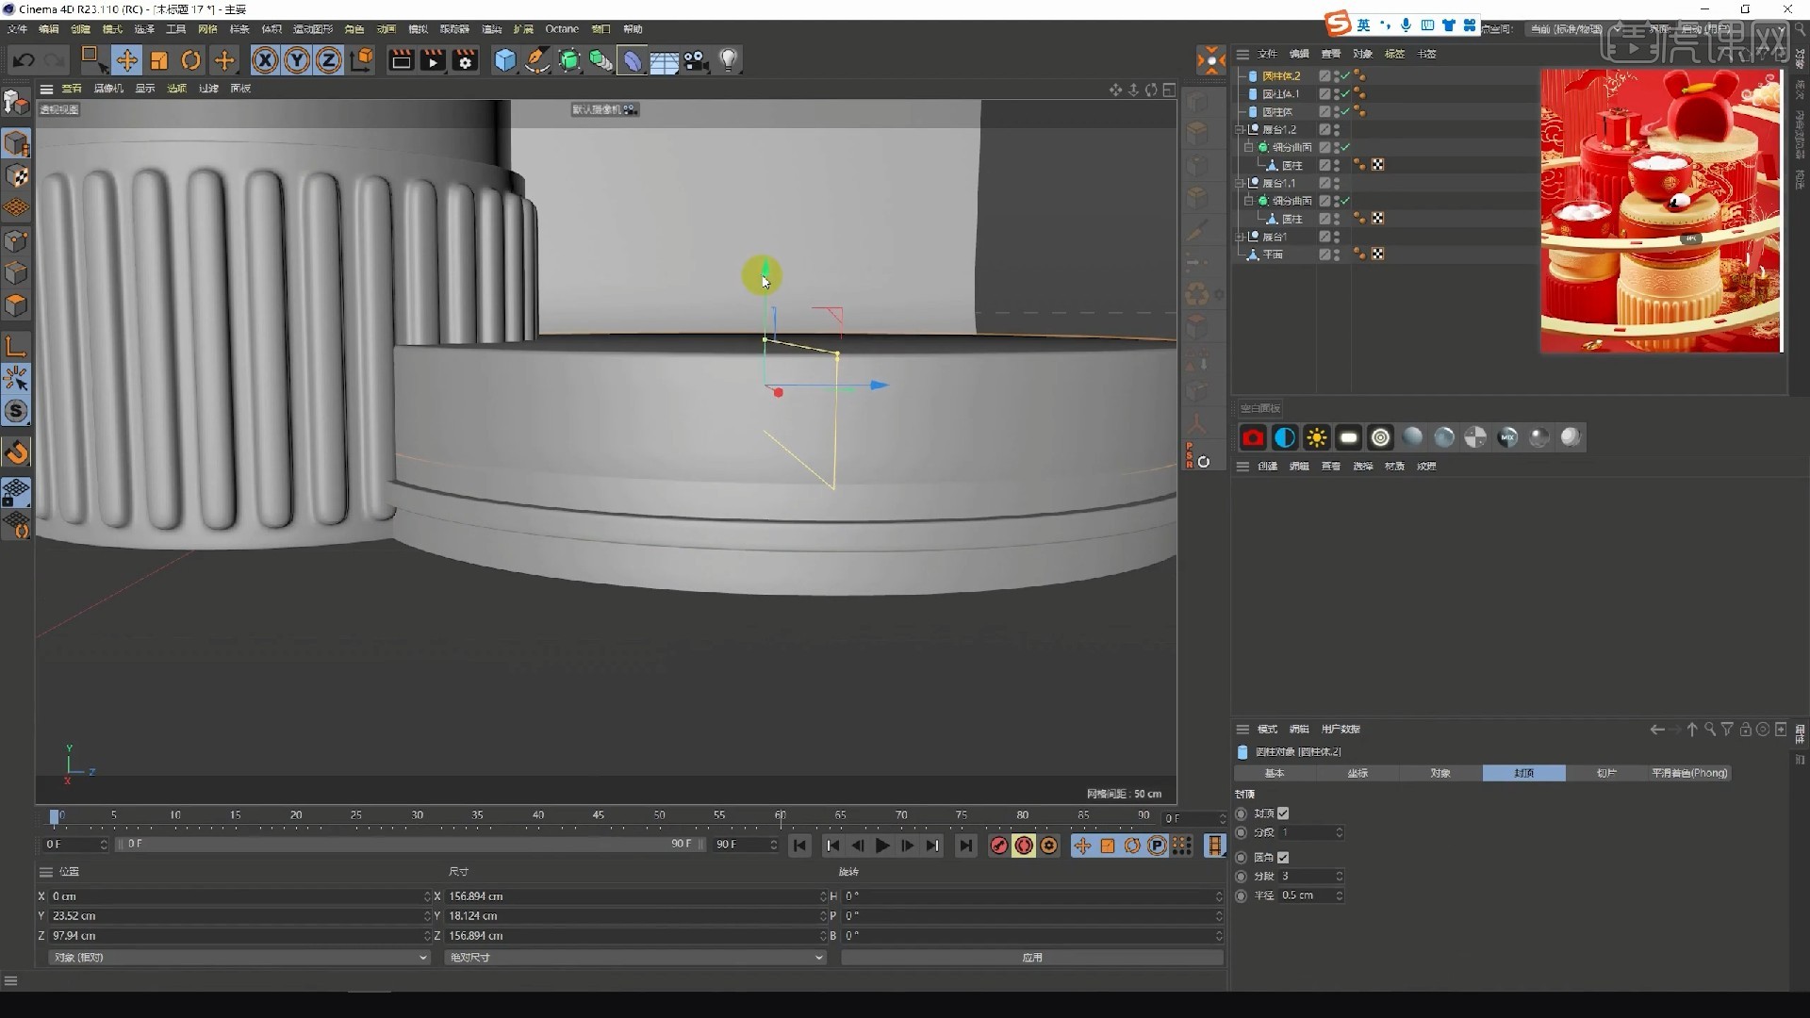The height and width of the screenshot is (1018, 1810).
Task: Click the Camera object icon
Action: point(696,60)
